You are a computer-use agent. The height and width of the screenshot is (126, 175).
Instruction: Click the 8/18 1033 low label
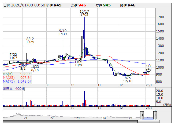click(x=35, y=68)
